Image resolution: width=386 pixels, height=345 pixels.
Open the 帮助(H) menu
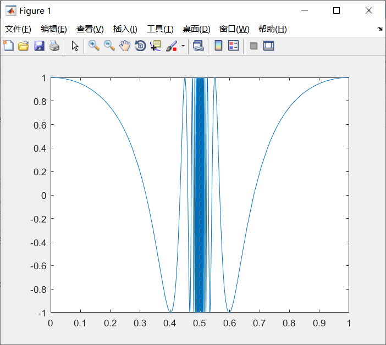coord(273,29)
